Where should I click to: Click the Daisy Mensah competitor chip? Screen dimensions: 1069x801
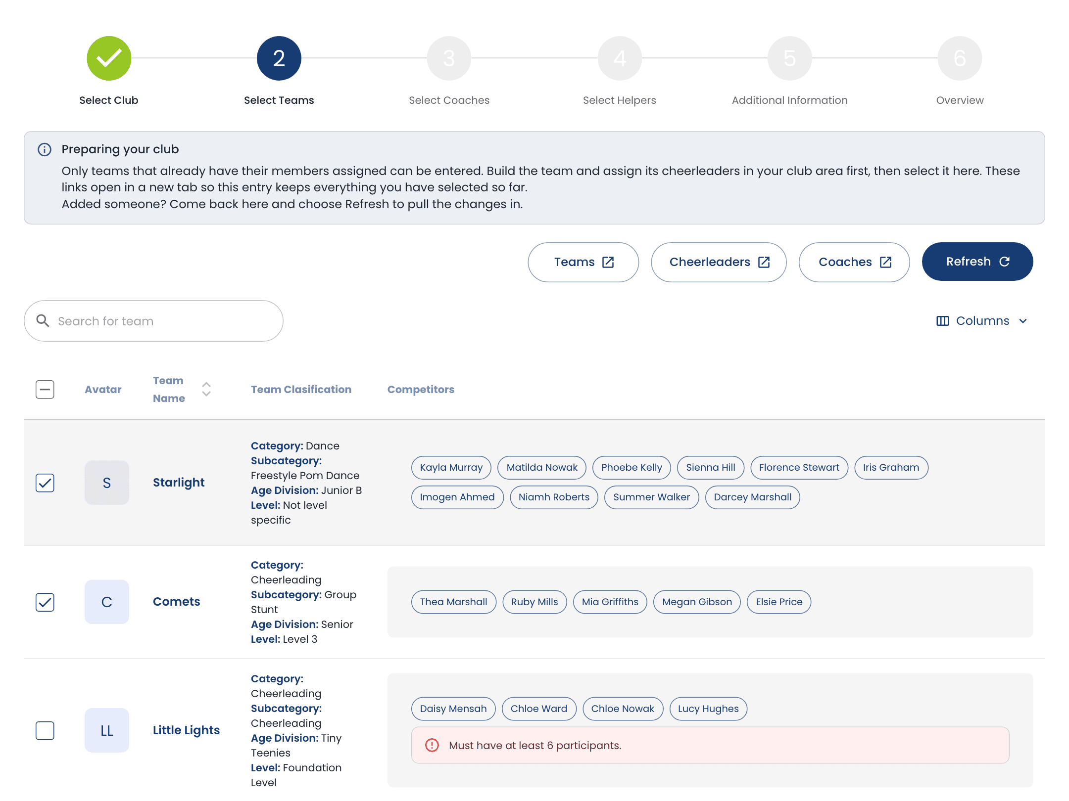coord(453,709)
